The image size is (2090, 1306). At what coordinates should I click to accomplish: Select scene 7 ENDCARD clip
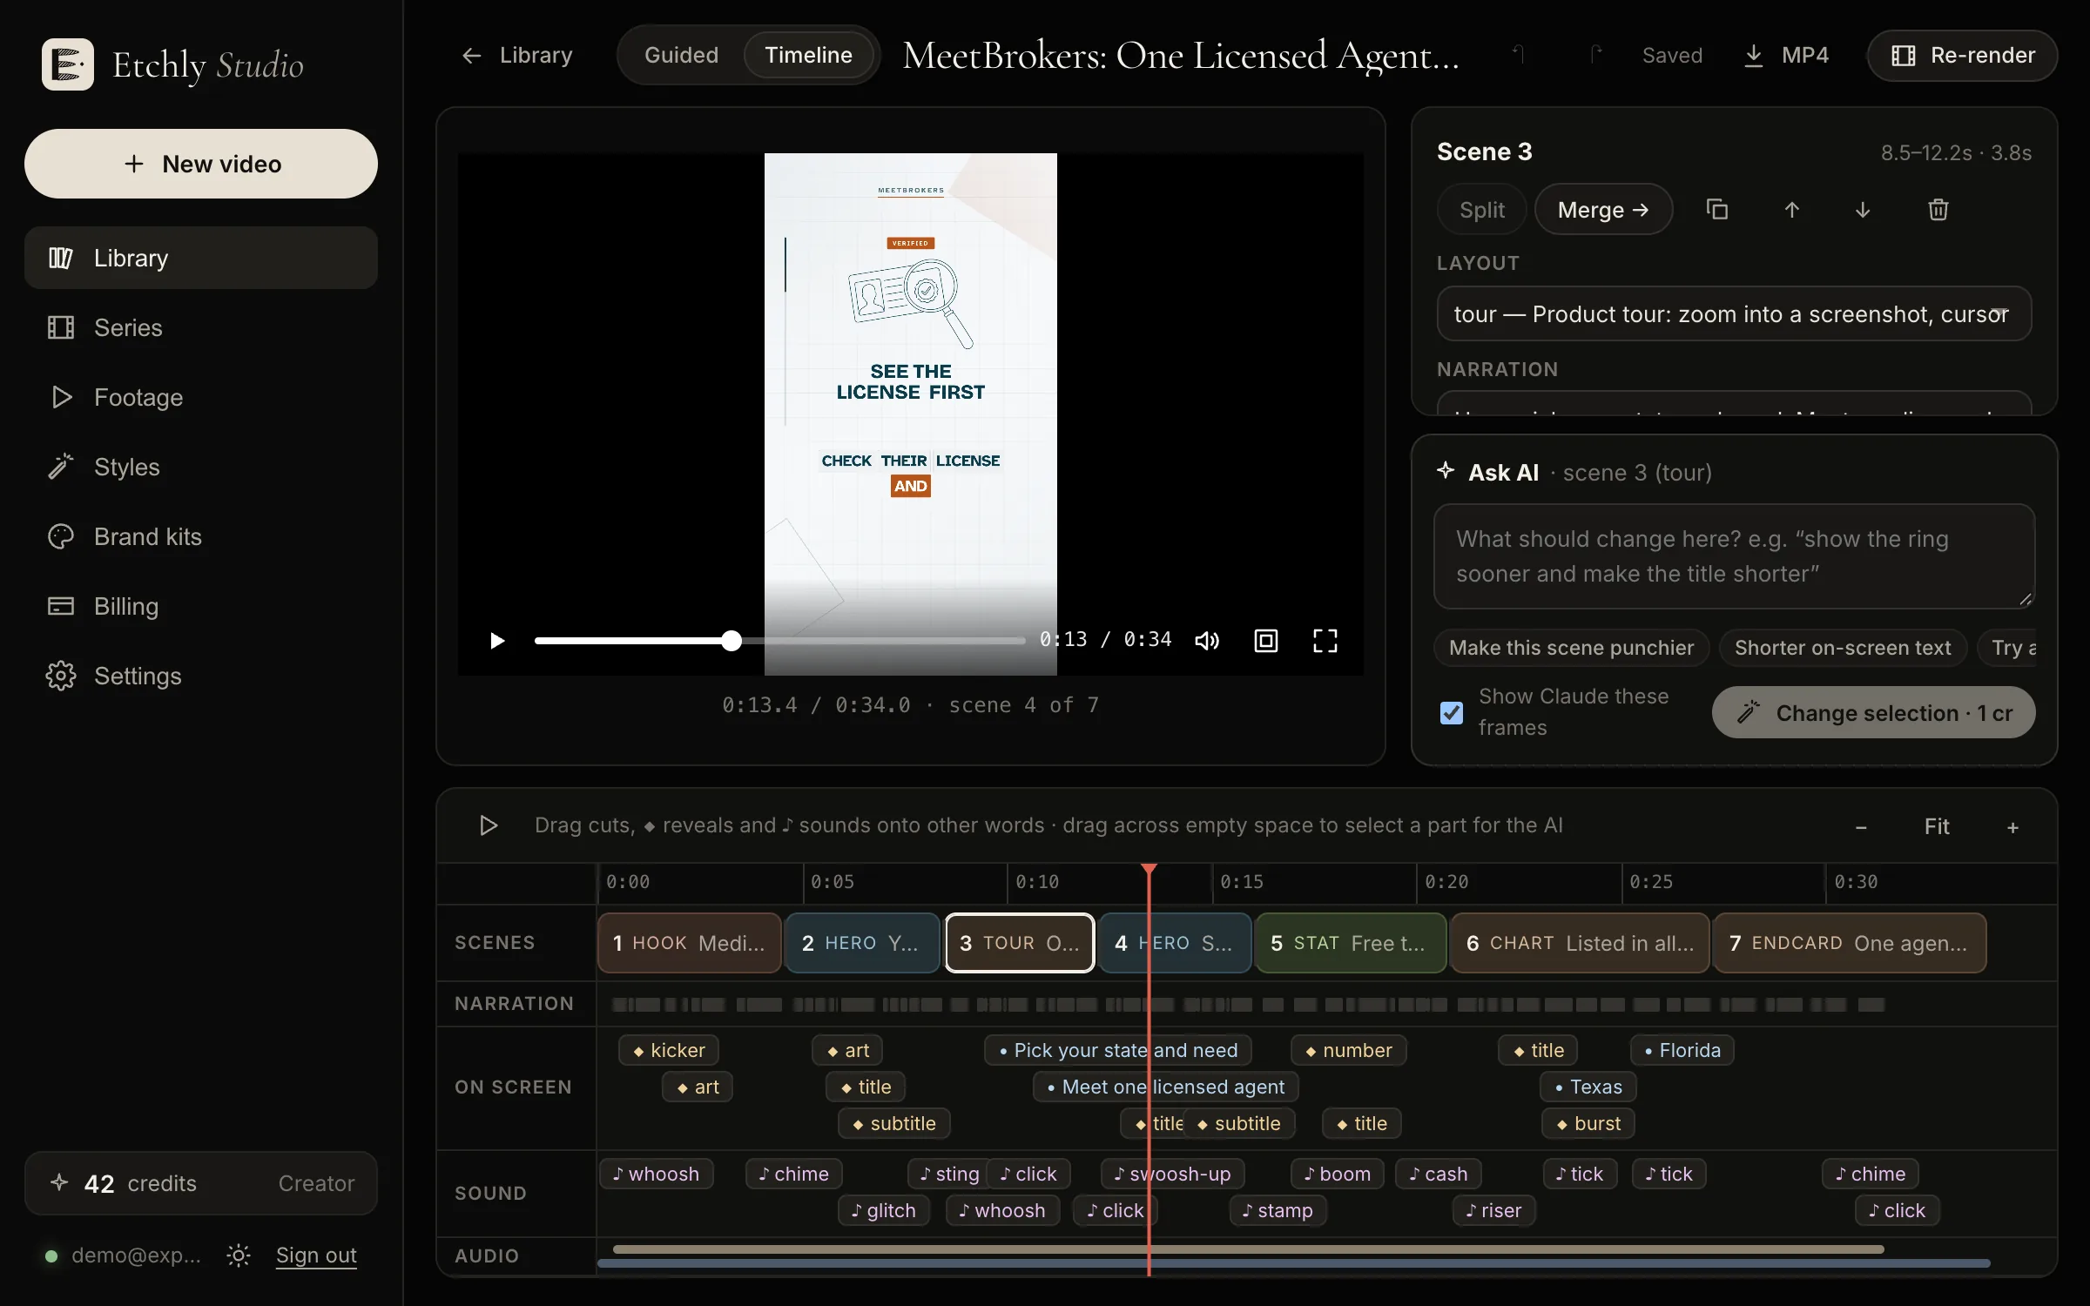click(x=1850, y=943)
